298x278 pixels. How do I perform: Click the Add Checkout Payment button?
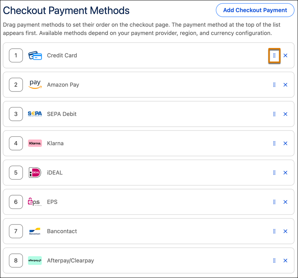[x=255, y=10]
